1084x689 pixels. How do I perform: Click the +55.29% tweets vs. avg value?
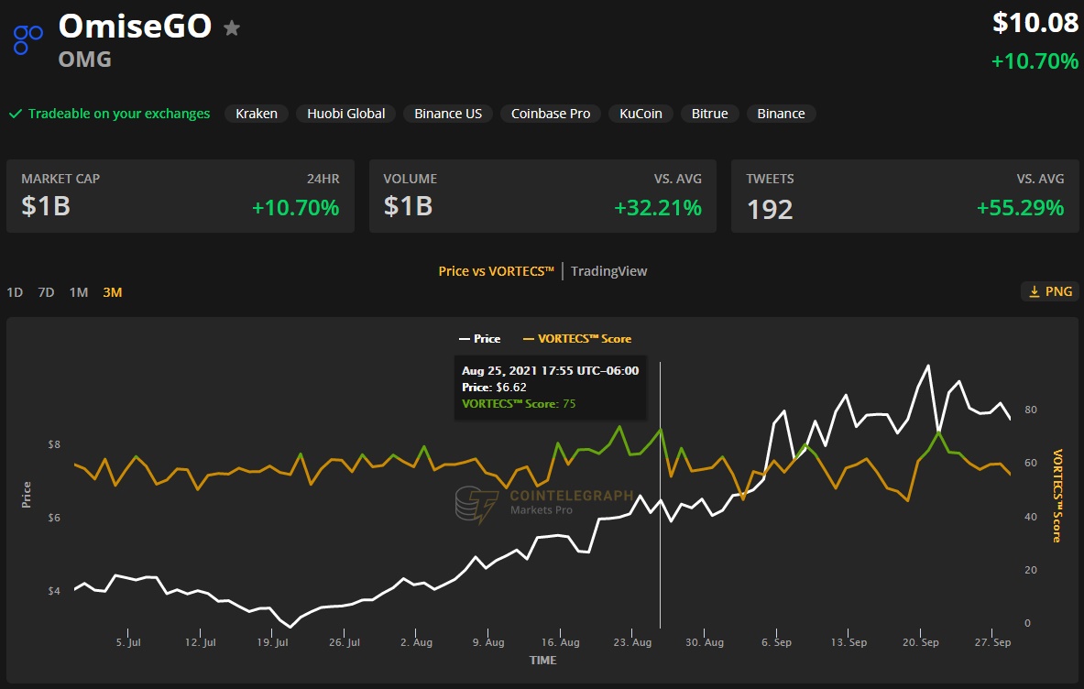coord(1021,207)
